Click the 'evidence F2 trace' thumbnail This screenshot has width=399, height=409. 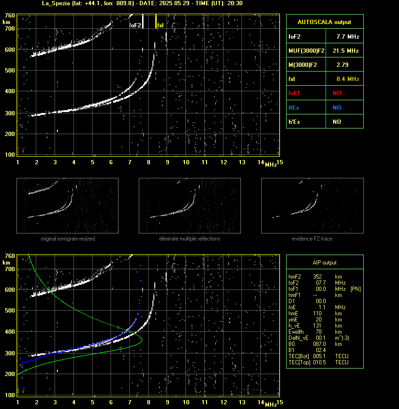[x=312, y=206]
